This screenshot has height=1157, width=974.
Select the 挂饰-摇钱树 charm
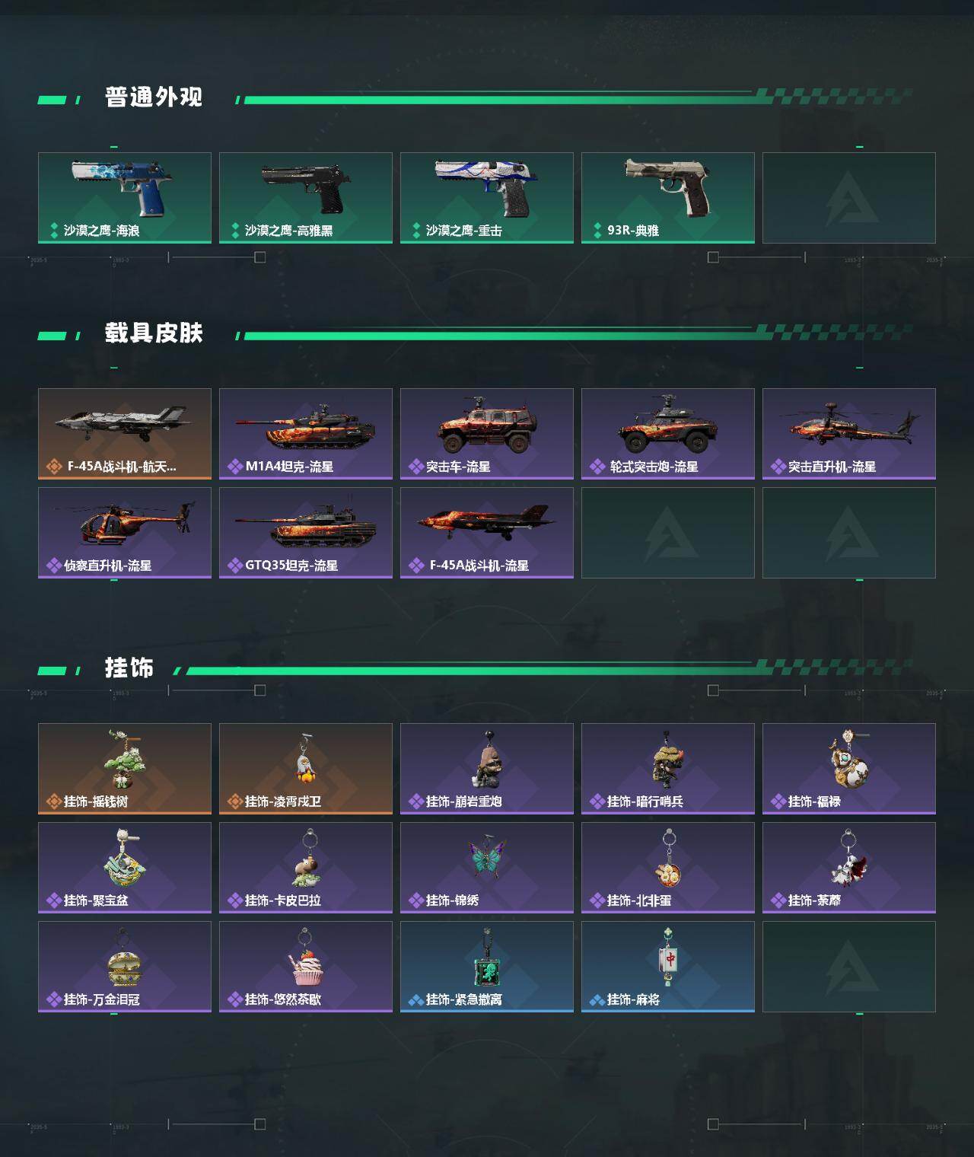[125, 769]
